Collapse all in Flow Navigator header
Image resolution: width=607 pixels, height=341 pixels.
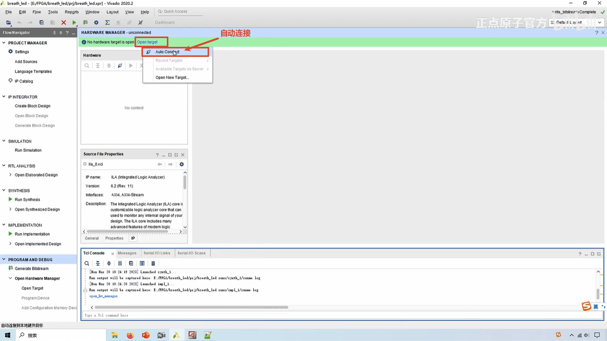point(54,33)
